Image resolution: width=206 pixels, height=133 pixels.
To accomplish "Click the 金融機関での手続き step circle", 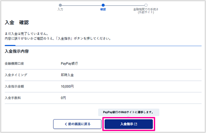I will pyautogui.click(x=146, y=5).
